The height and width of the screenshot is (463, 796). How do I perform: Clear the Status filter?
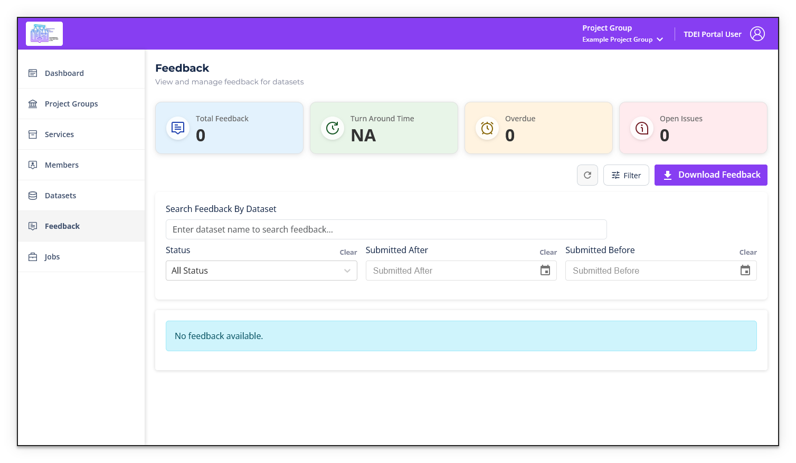coord(348,252)
